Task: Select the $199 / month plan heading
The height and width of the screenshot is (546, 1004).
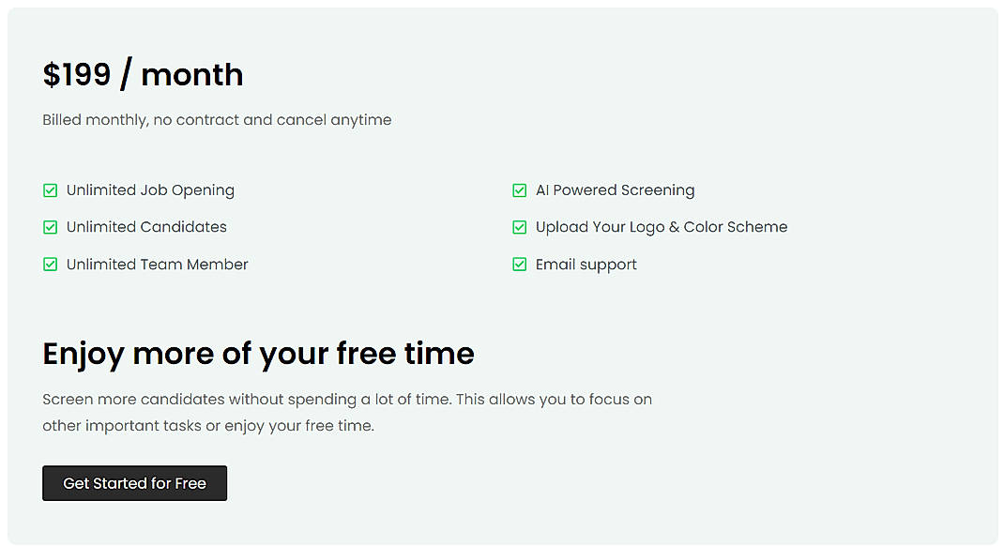Action: [x=143, y=73]
